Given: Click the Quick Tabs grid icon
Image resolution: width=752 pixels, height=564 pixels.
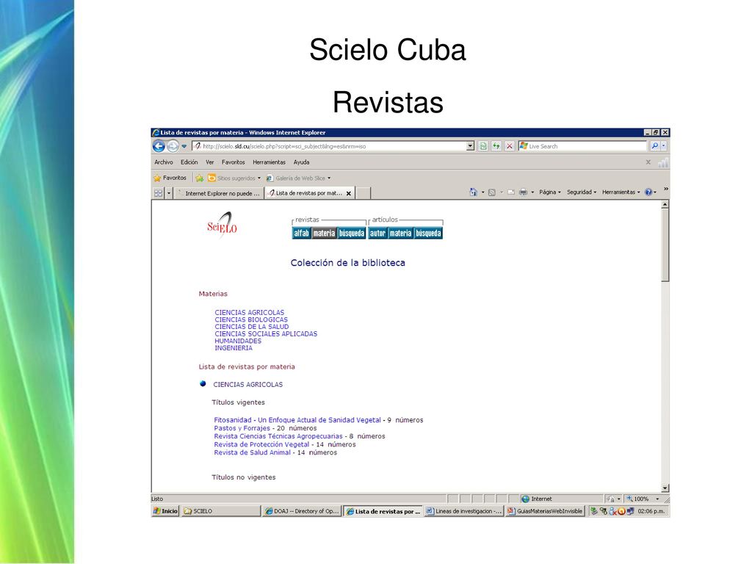Looking at the screenshot, I should 159,193.
